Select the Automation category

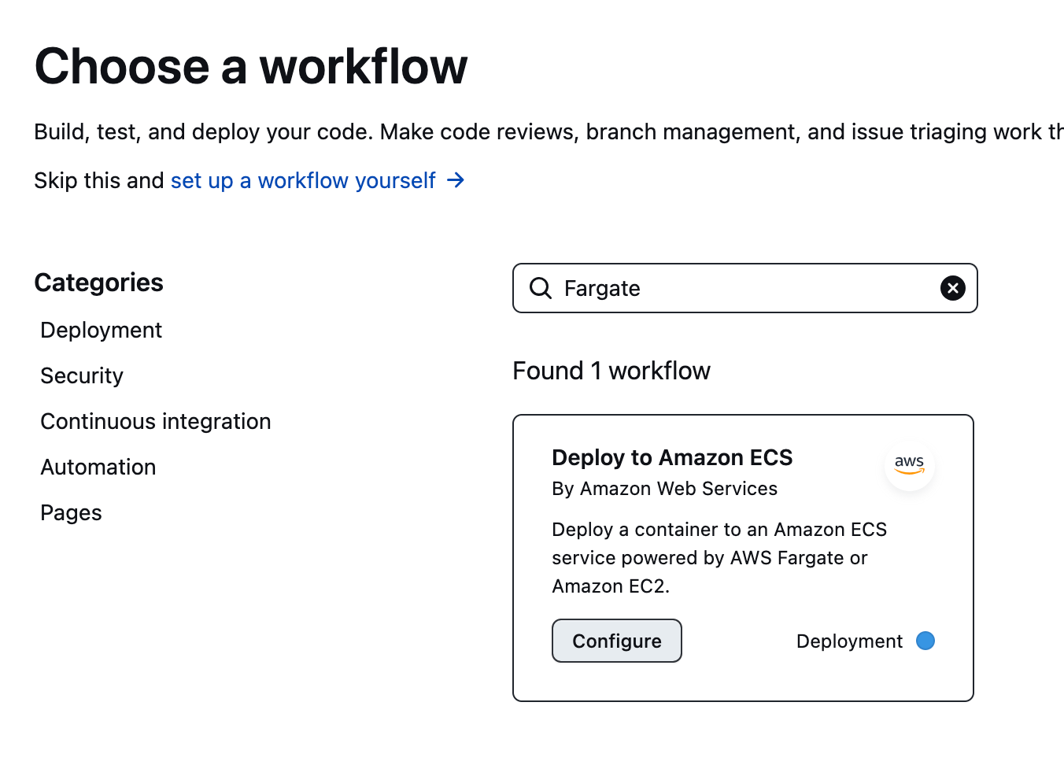[x=98, y=468]
